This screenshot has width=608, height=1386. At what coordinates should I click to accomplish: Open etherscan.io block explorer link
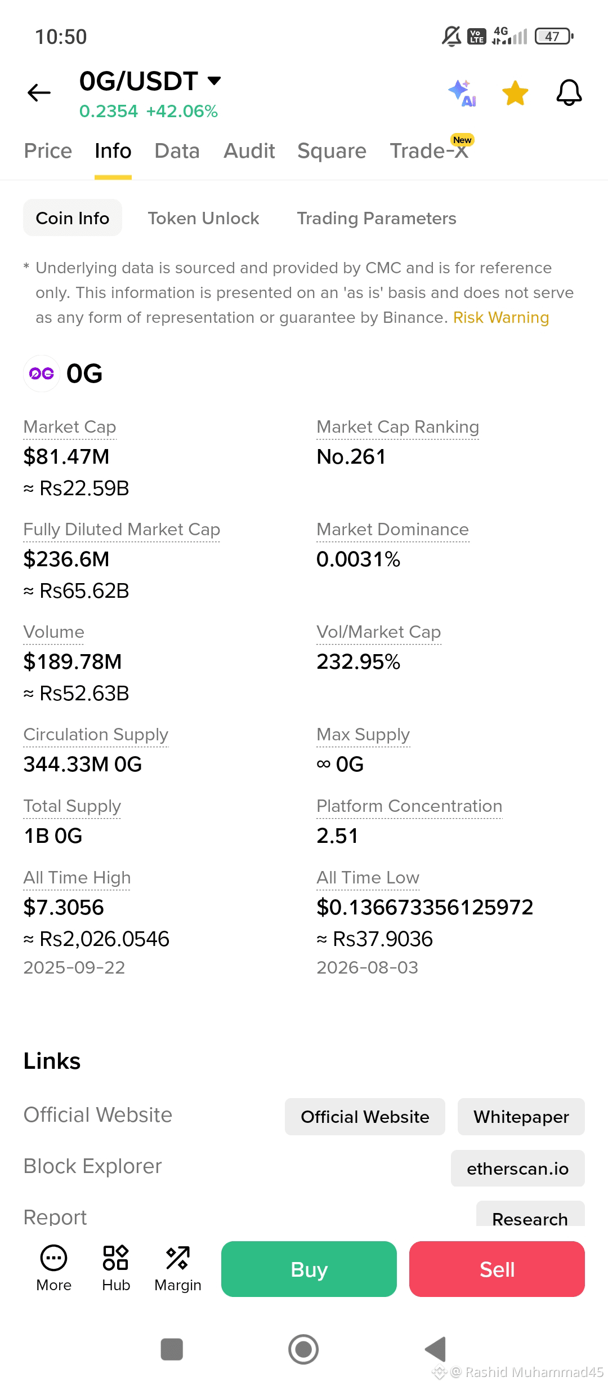[518, 1169]
